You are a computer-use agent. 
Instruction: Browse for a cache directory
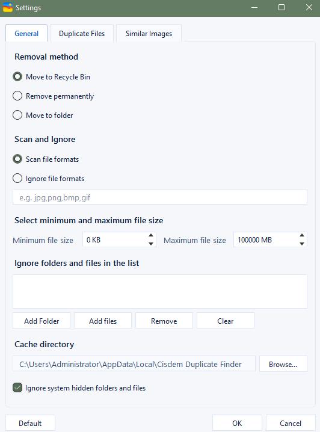point(283,364)
